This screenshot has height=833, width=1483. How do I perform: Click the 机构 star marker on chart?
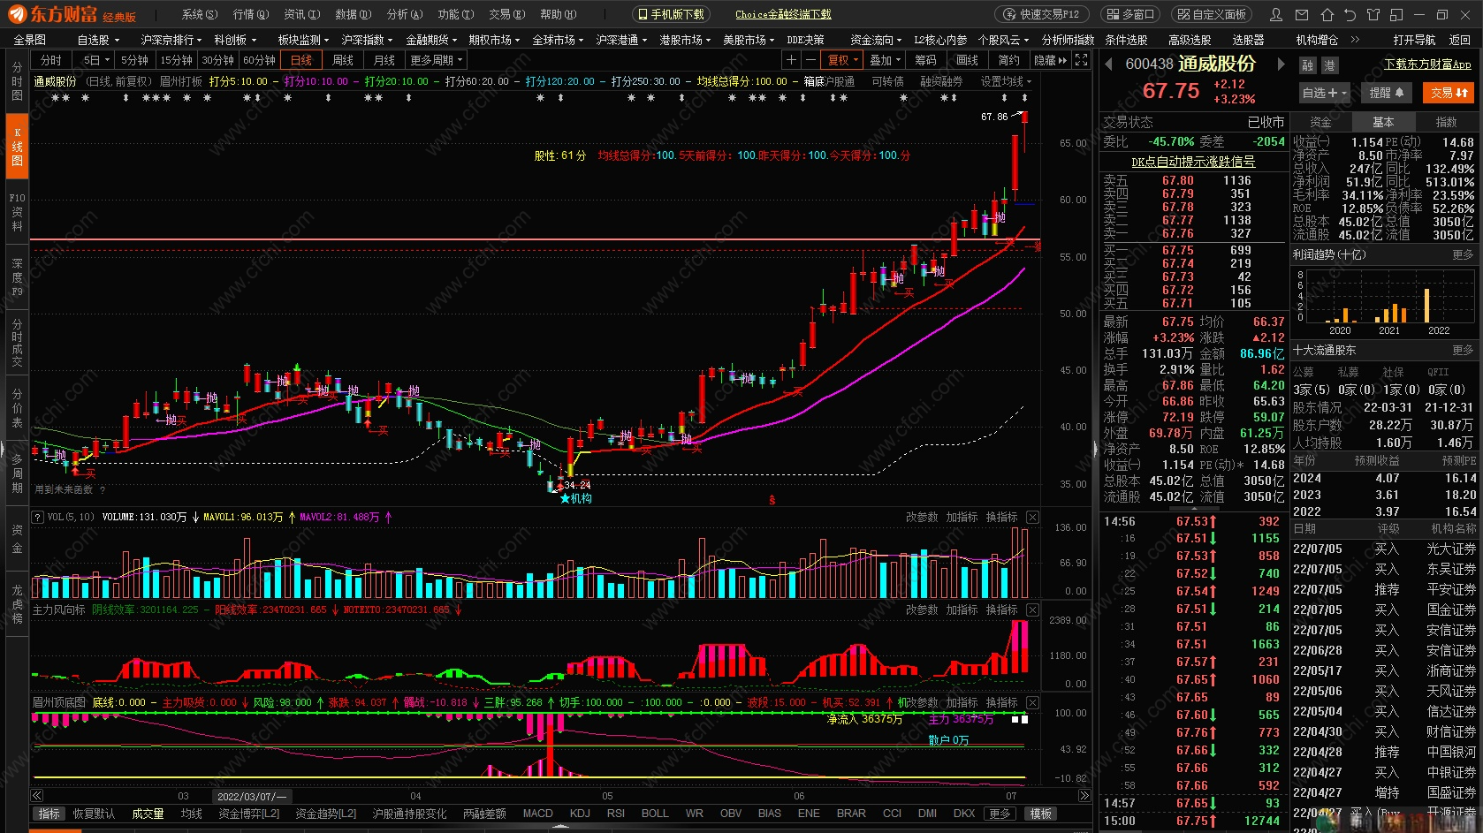point(575,498)
